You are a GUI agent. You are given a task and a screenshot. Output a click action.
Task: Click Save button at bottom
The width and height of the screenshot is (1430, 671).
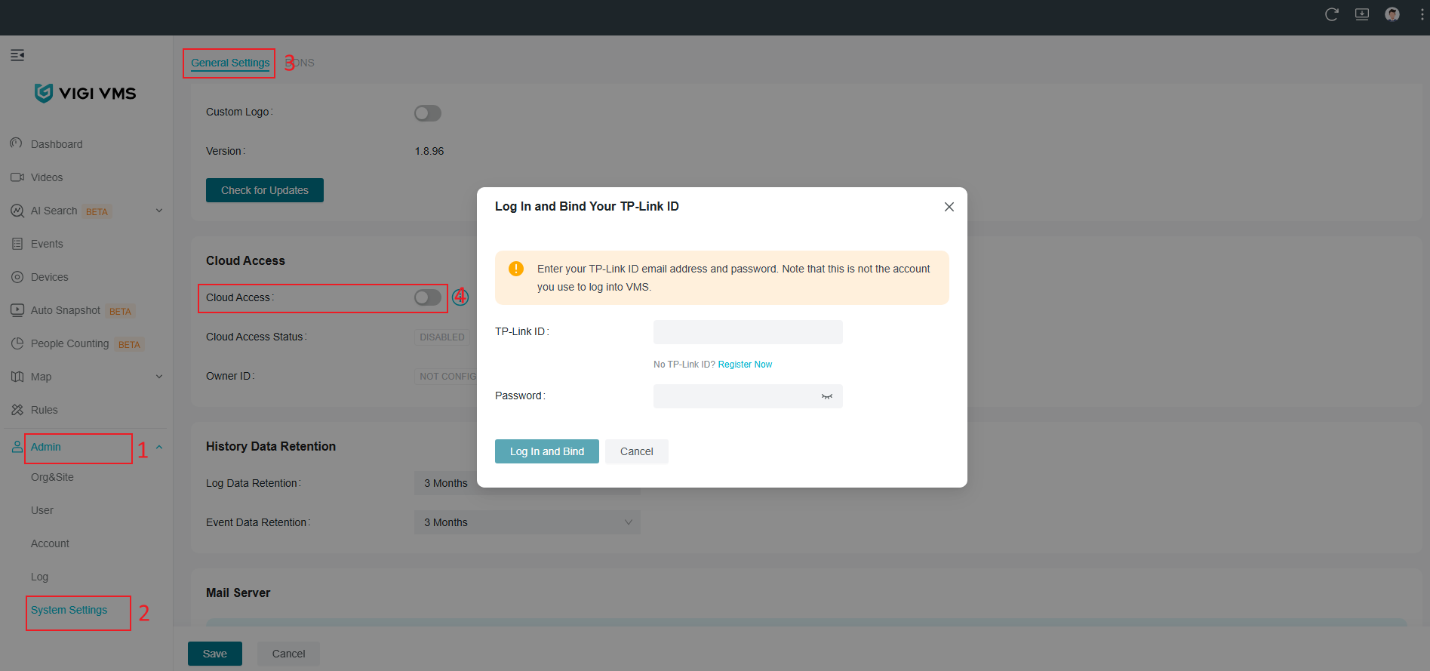[x=215, y=654]
